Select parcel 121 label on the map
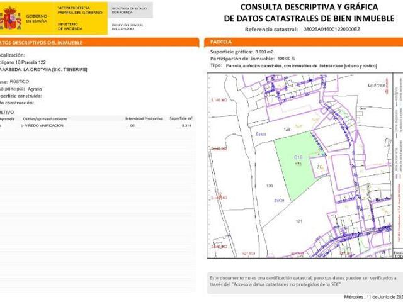 click(x=298, y=221)
